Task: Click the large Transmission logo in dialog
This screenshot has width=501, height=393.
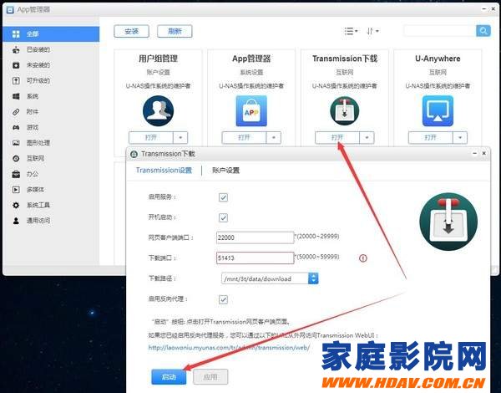Action: (448, 222)
